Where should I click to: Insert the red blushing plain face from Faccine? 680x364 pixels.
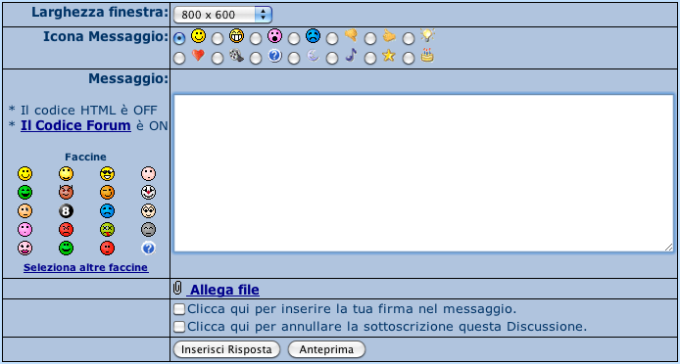pos(107,249)
